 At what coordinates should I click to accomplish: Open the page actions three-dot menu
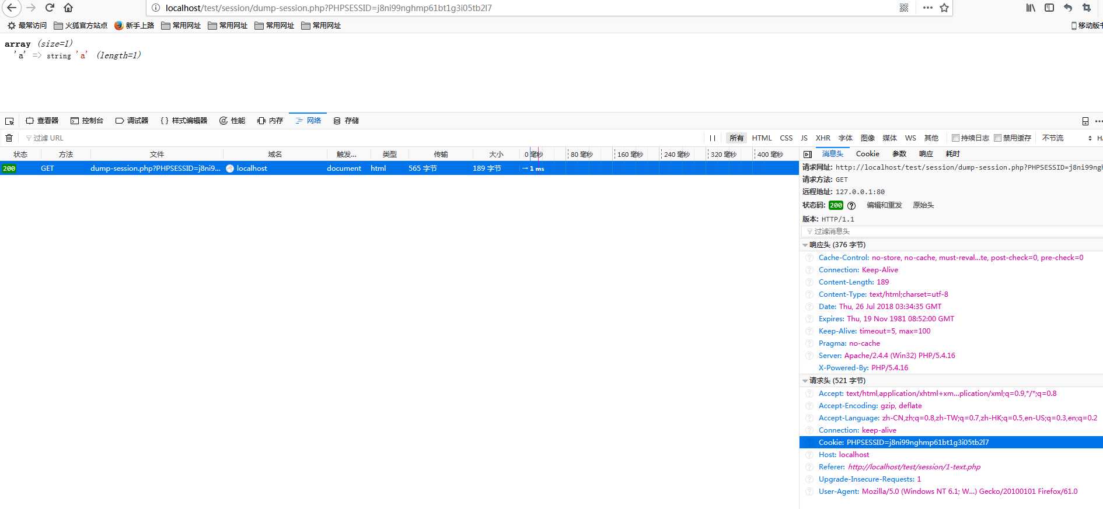pyautogui.click(x=928, y=8)
